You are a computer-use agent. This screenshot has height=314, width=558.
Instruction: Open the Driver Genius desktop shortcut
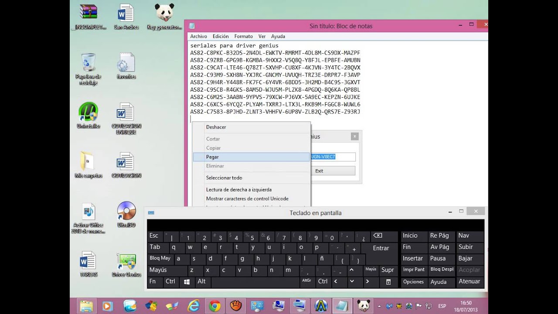(x=126, y=262)
